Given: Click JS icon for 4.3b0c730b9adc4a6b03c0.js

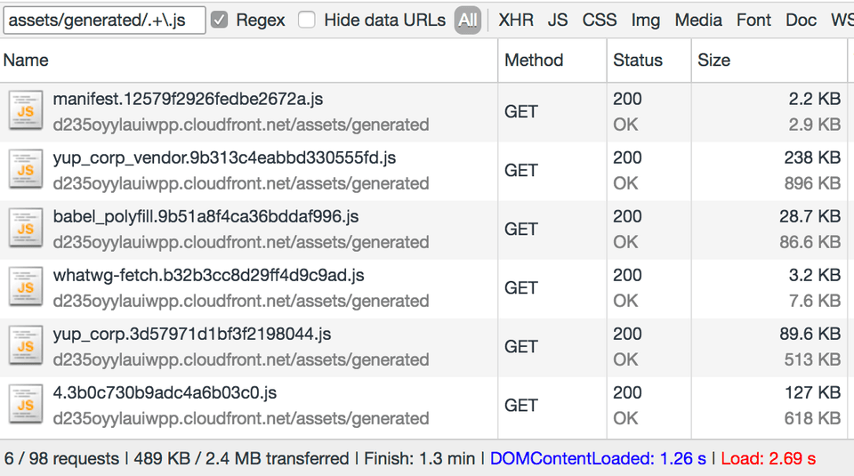Looking at the screenshot, I should [x=26, y=405].
